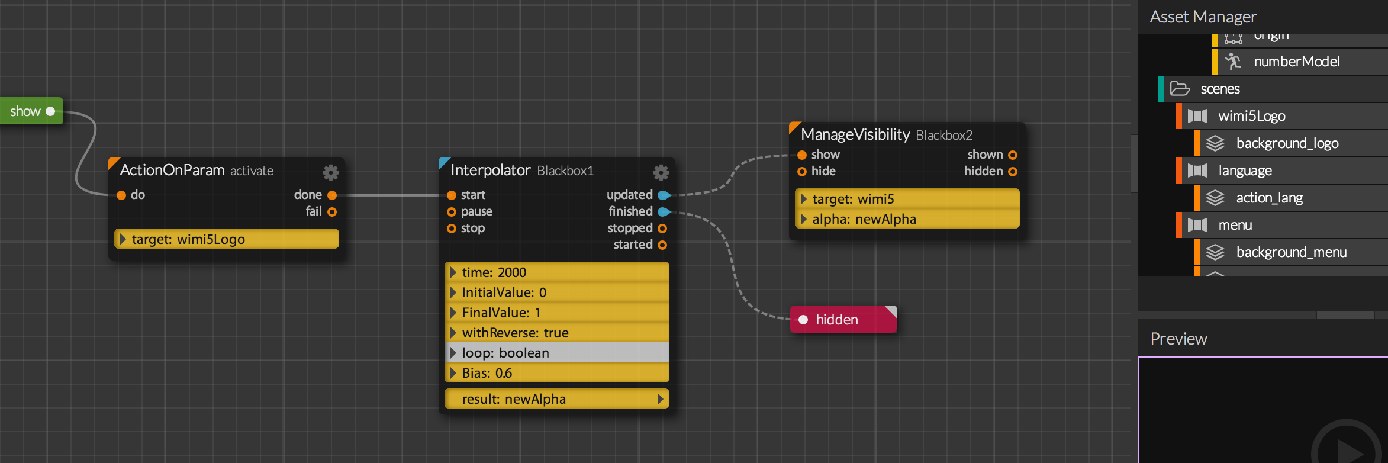Select the ManageVisibility 'shown' output port
This screenshot has width=1388, height=463.
tap(1013, 155)
